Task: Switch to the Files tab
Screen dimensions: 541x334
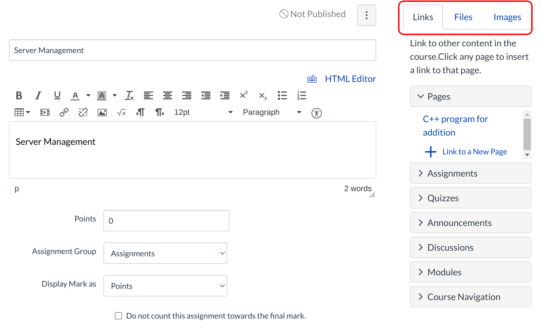Action: click(x=463, y=17)
